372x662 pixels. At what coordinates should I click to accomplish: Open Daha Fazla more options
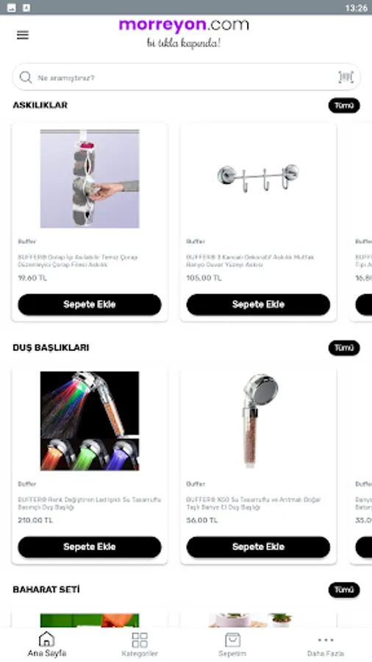326,644
